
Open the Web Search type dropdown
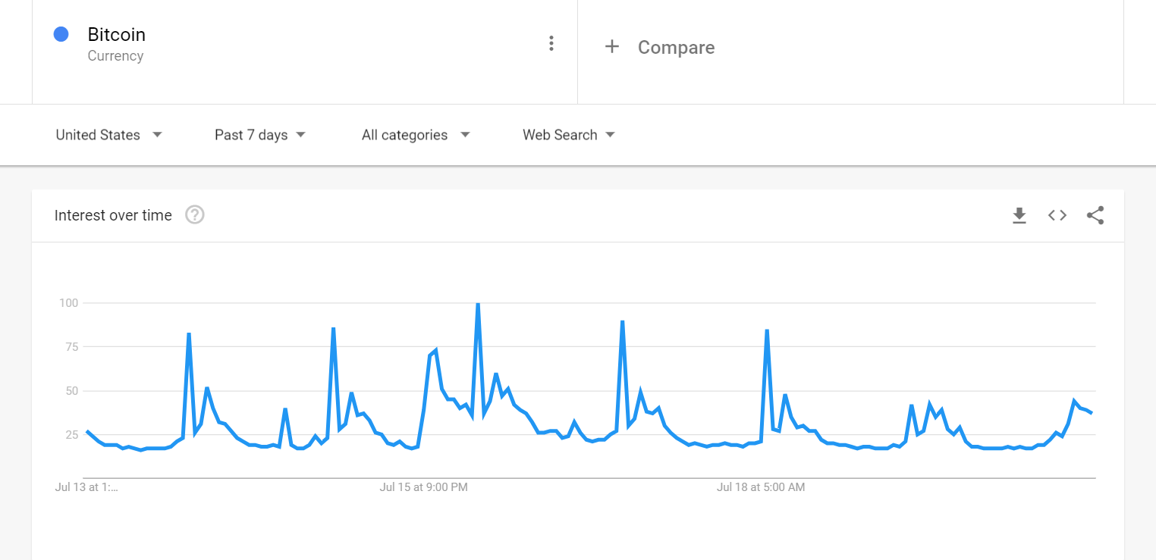tap(569, 135)
